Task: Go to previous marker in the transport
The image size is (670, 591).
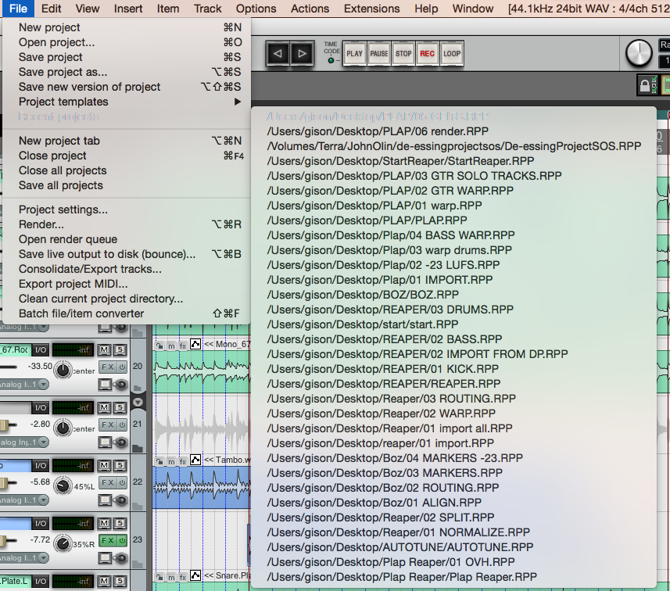Action: click(278, 54)
